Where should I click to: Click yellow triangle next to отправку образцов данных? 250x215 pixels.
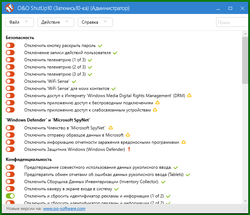(128, 135)
